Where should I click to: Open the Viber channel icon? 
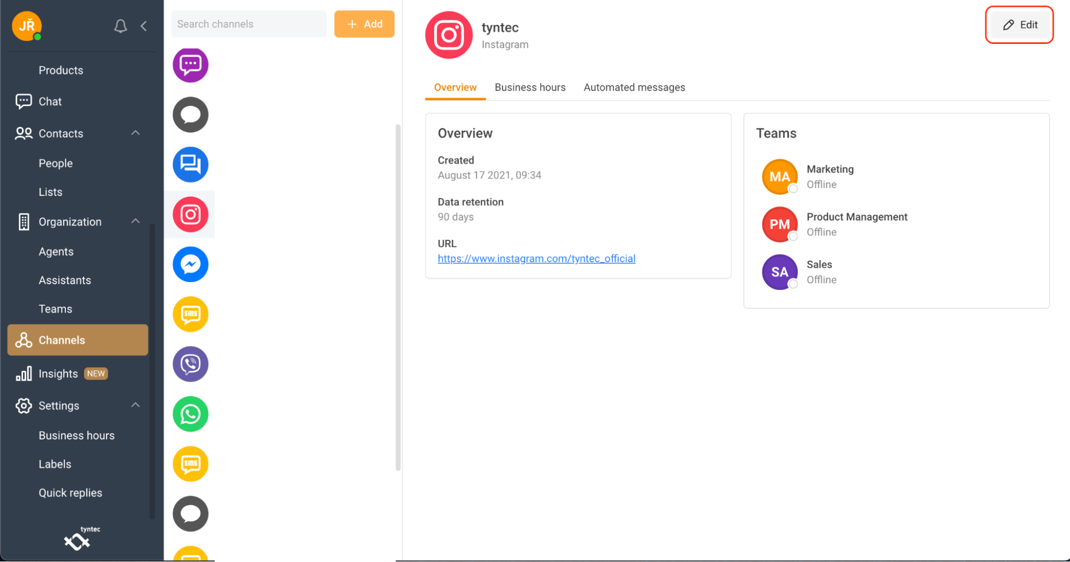(x=190, y=364)
